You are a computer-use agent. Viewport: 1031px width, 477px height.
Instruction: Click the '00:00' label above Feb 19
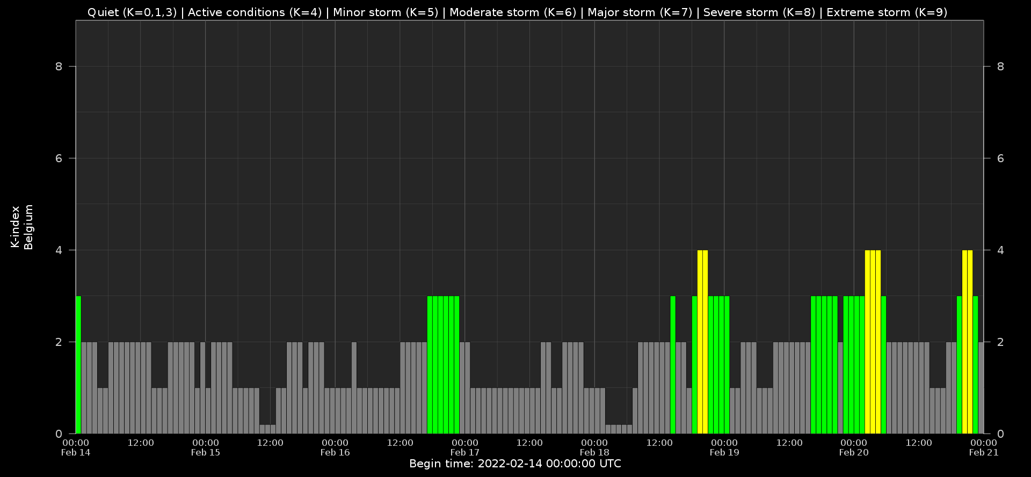pos(724,443)
